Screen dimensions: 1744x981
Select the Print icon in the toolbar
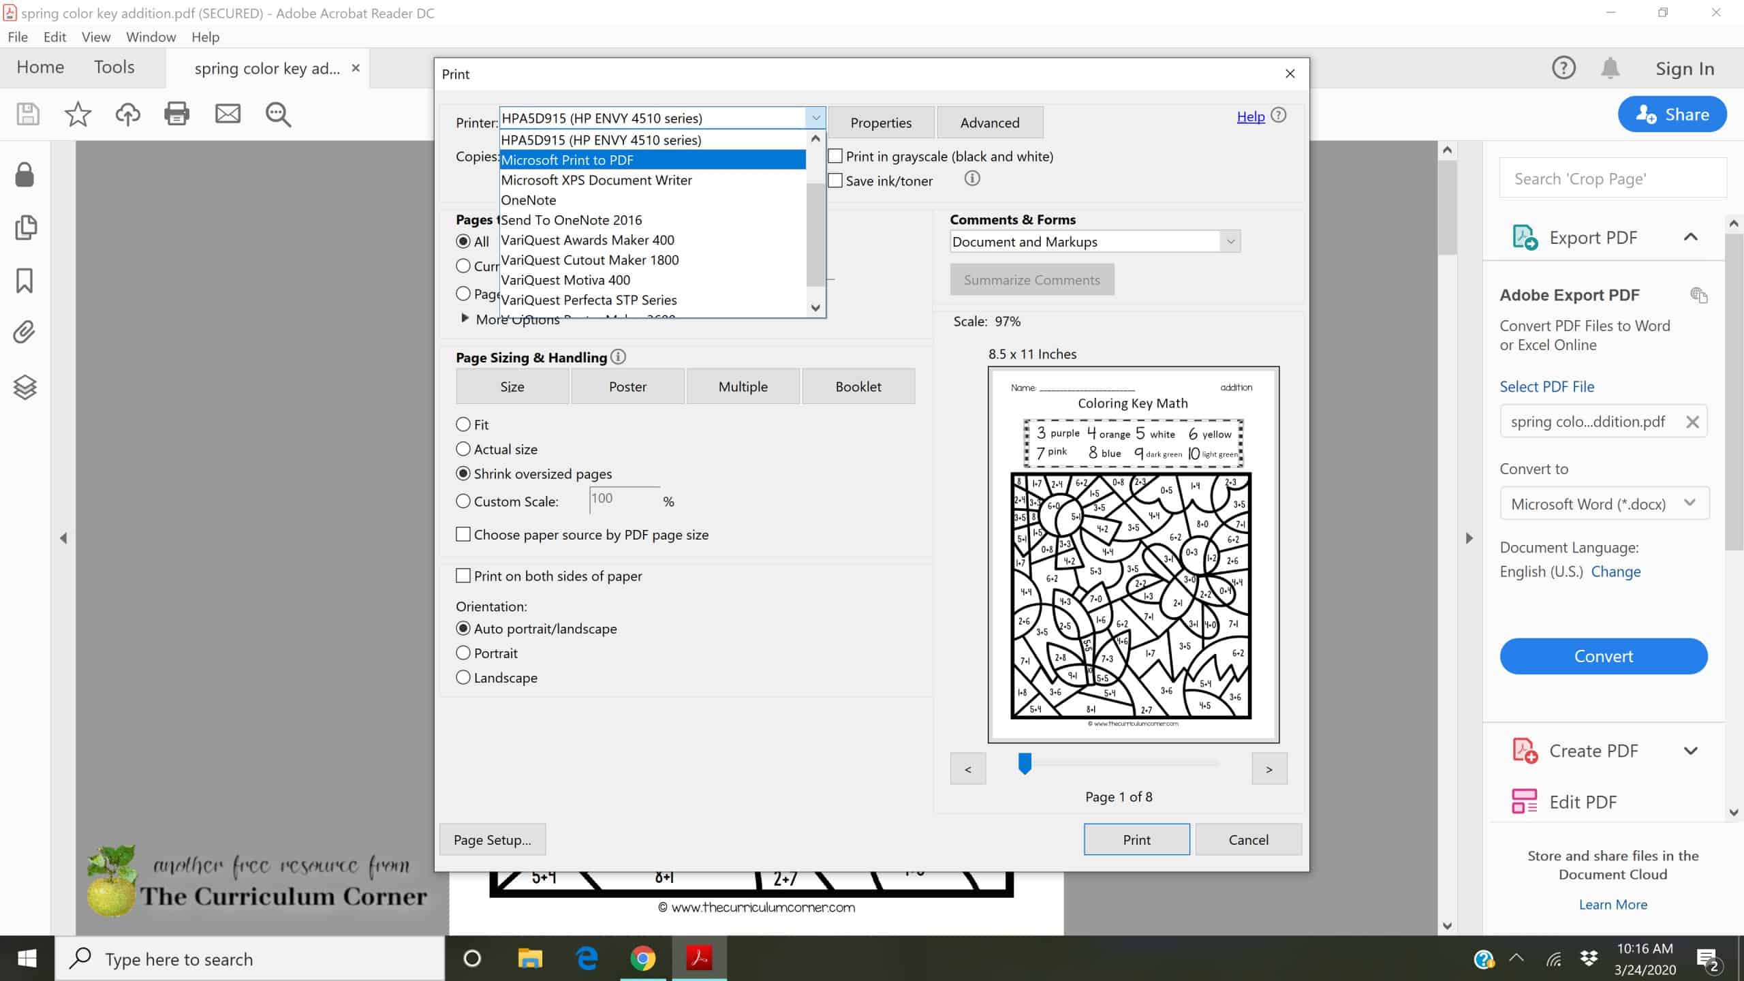pyautogui.click(x=177, y=114)
